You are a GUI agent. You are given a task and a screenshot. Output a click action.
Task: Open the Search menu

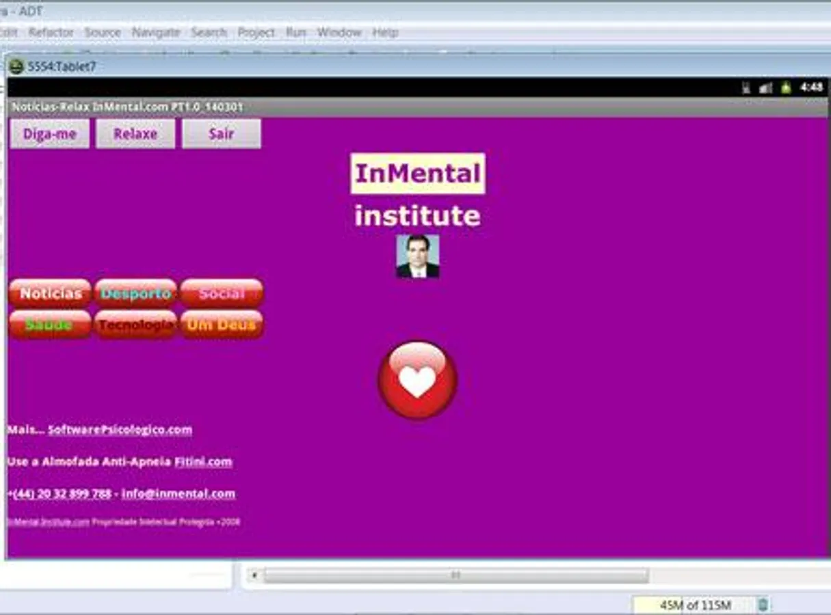209,32
